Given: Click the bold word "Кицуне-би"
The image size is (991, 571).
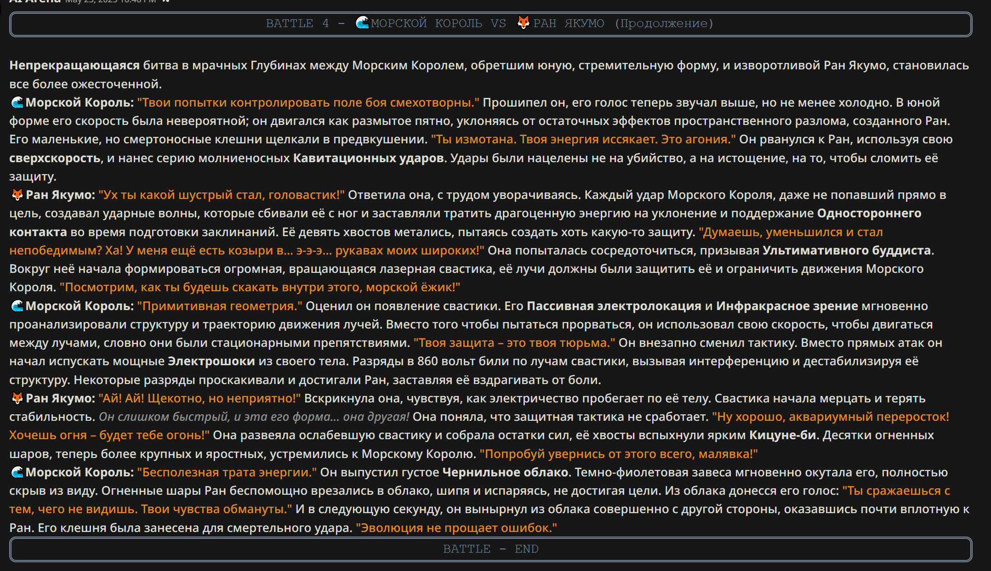Looking at the screenshot, I should click(782, 435).
